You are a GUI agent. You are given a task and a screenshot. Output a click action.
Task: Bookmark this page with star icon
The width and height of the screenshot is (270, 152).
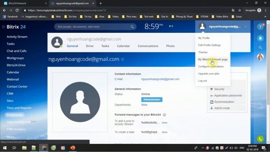[240, 10]
